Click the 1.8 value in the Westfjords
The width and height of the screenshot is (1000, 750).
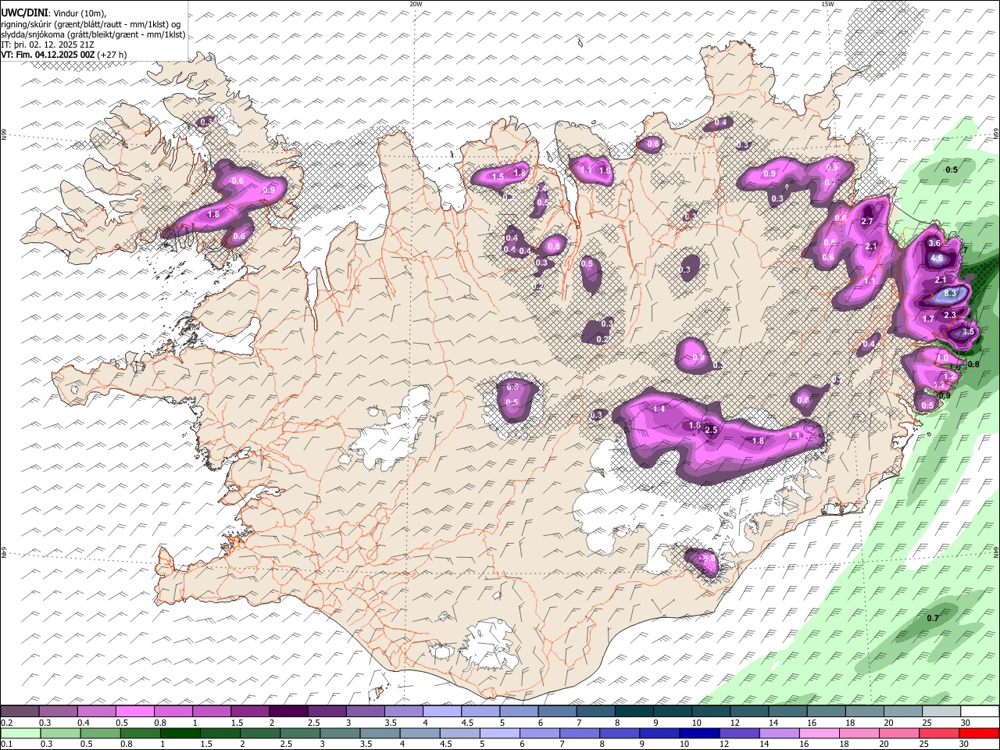[212, 214]
